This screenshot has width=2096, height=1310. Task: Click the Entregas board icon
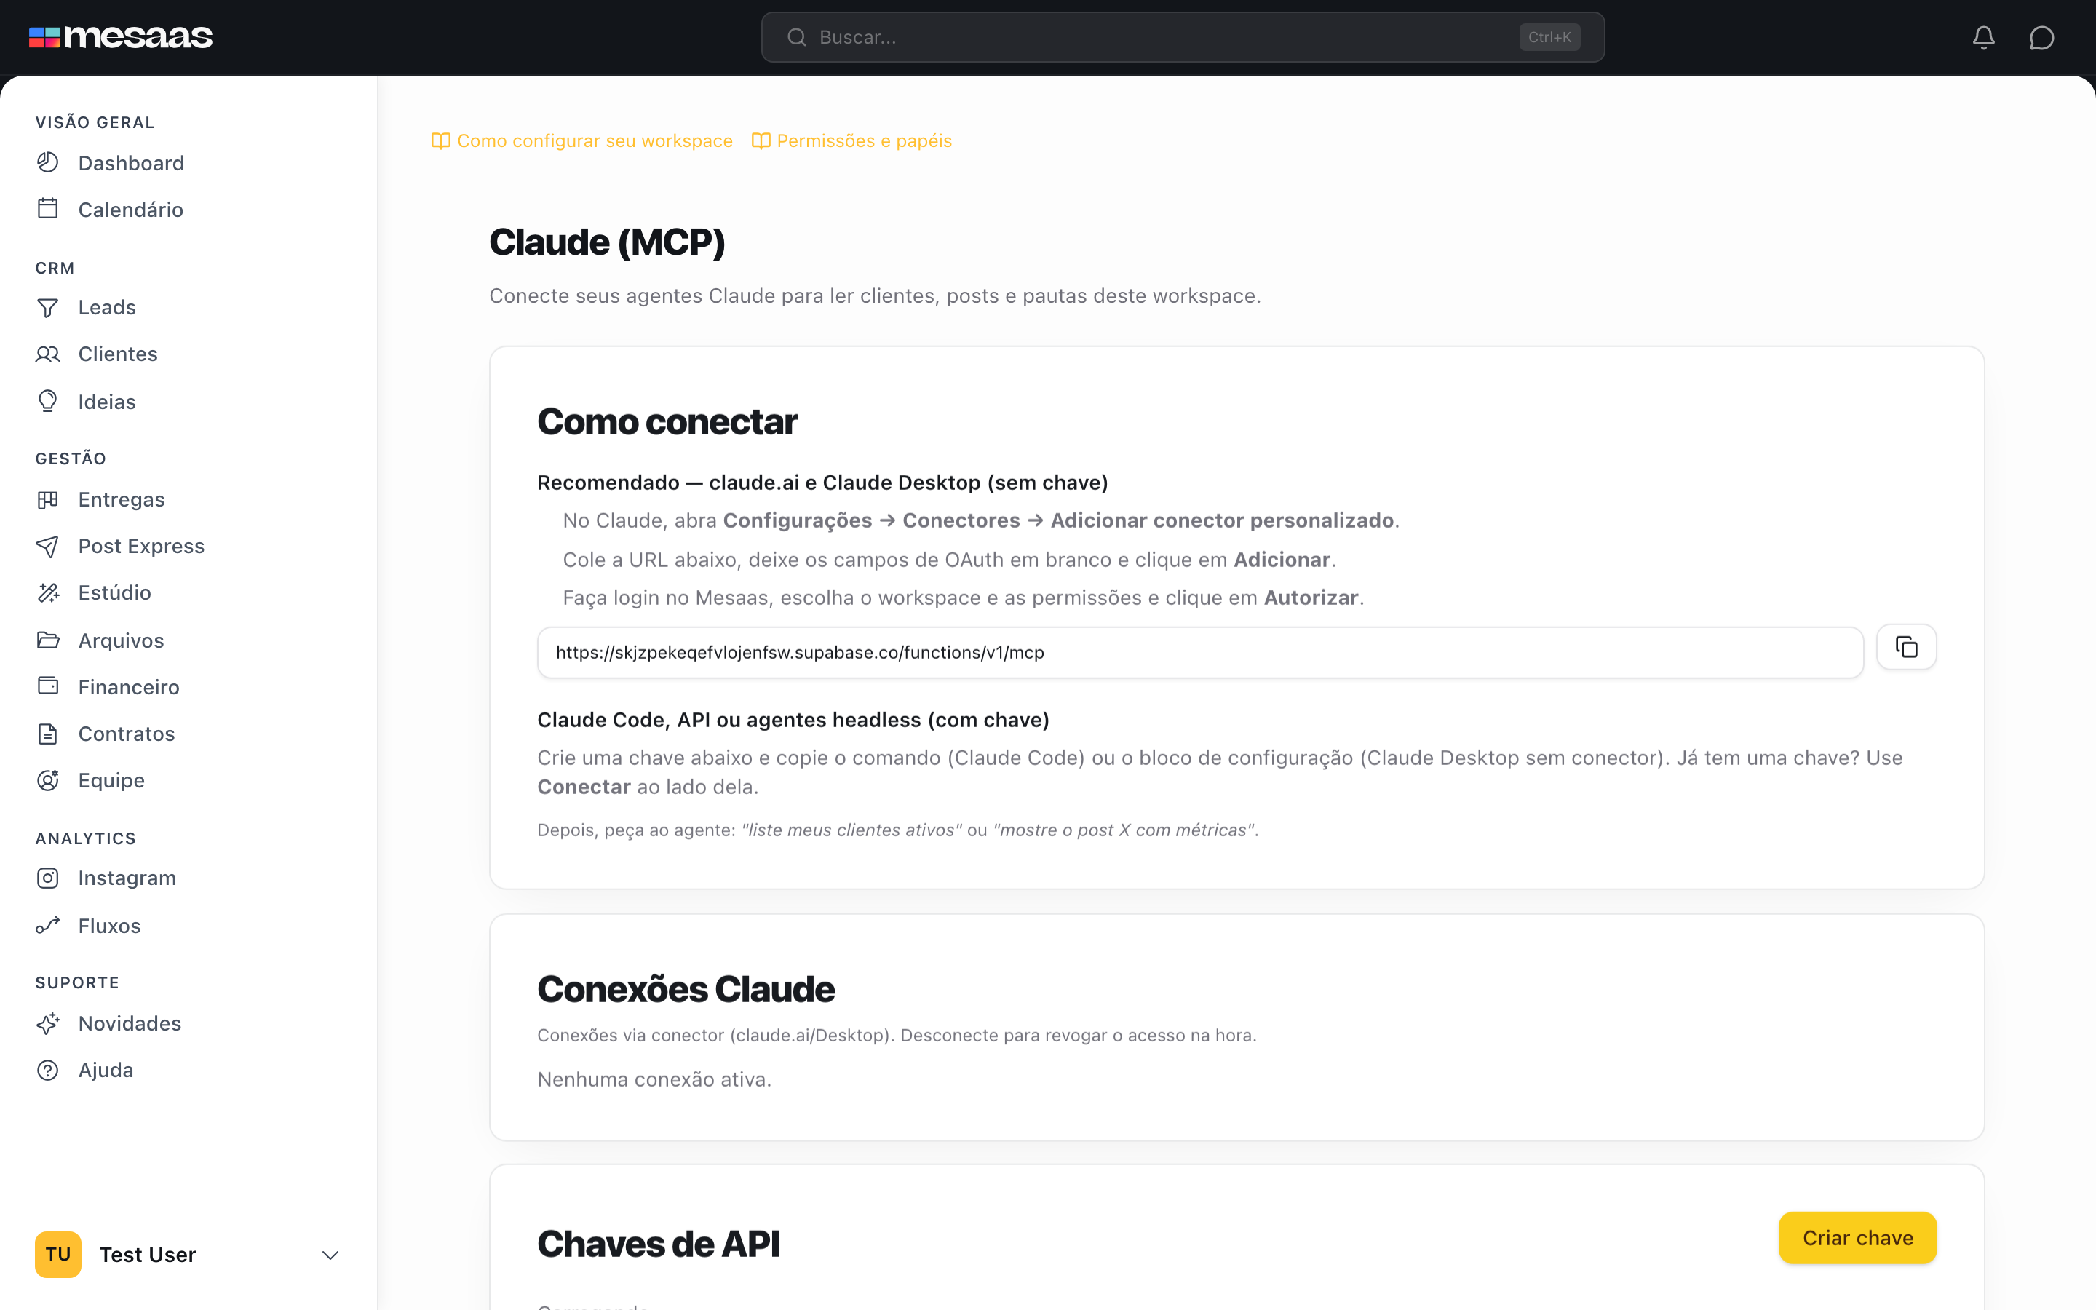click(47, 500)
